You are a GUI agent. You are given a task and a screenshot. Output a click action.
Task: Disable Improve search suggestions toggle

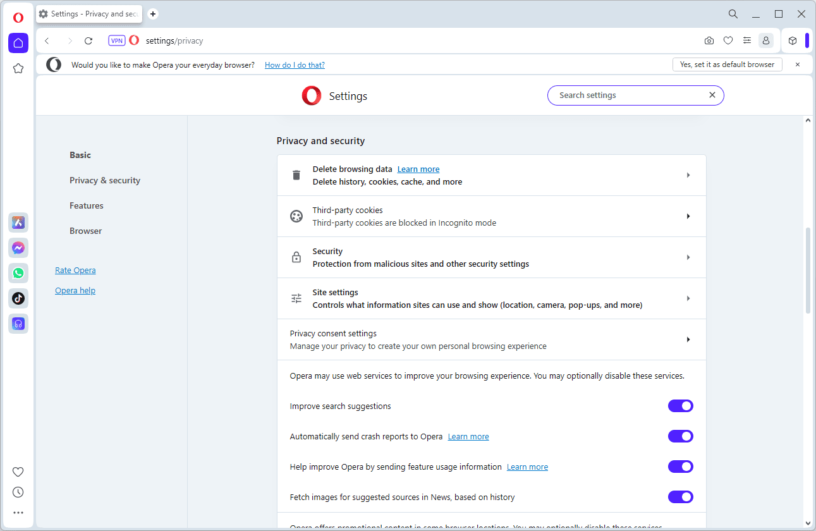pos(680,406)
